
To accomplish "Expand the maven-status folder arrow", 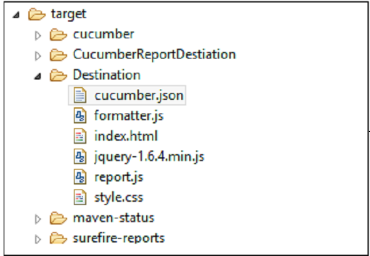I will pos(38,218).
